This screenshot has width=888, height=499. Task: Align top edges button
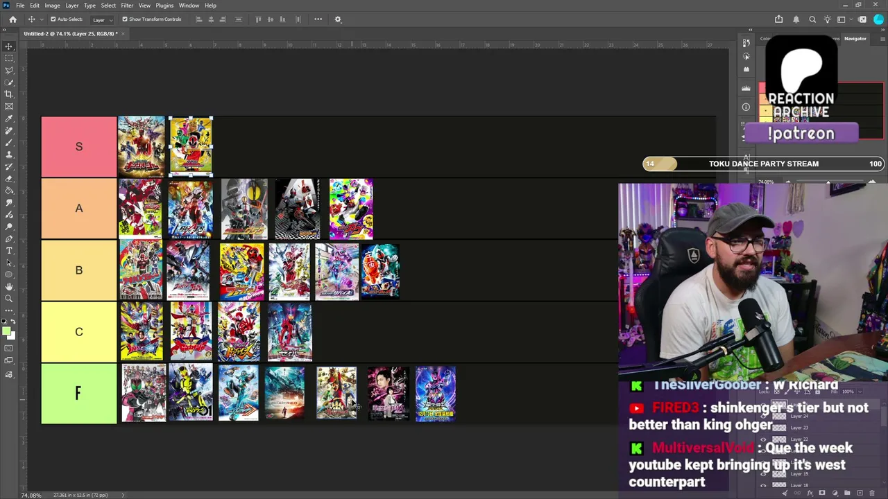[x=258, y=19]
